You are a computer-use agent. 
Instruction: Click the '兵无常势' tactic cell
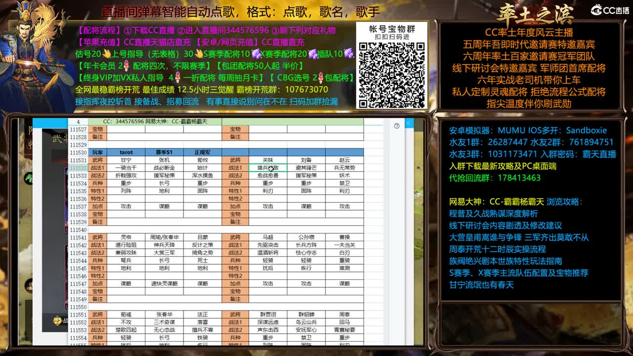(344, 168)
